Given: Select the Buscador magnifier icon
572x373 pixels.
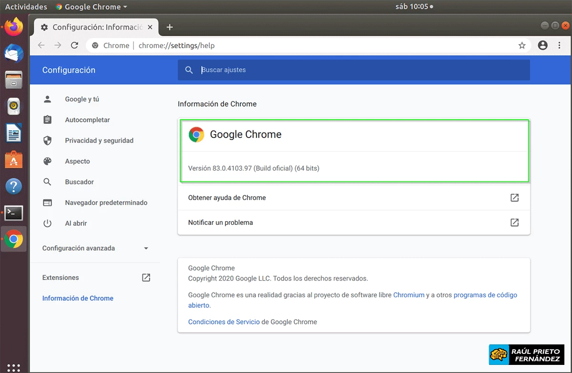Looking at the screenshot, I should (x=48, y=181).
